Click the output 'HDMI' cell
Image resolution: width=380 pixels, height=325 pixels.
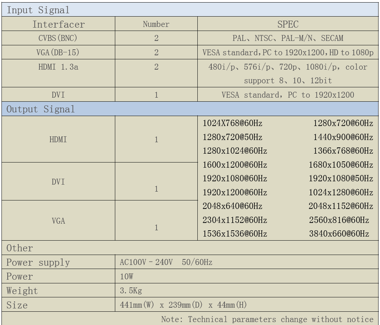pyautogui.click(x=59, y=139)
